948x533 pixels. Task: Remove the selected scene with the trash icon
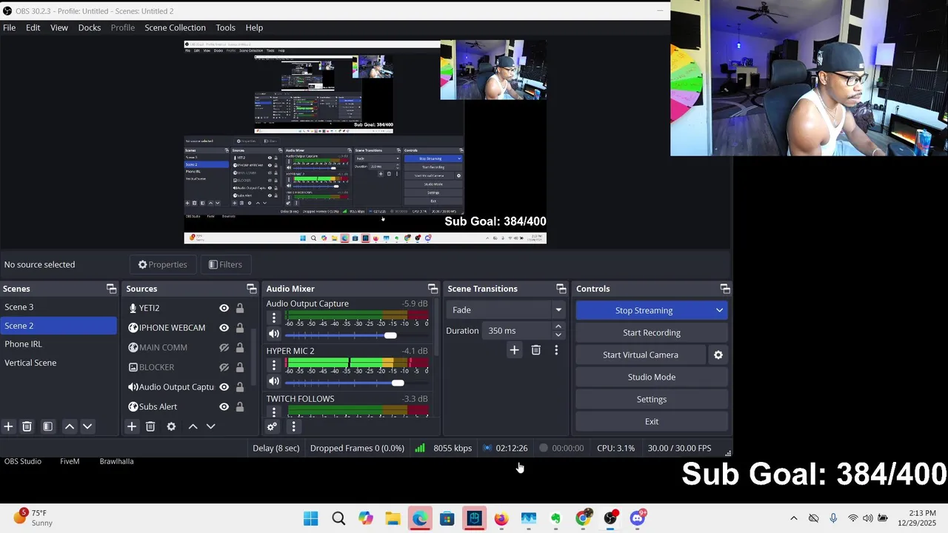(27, 426)
